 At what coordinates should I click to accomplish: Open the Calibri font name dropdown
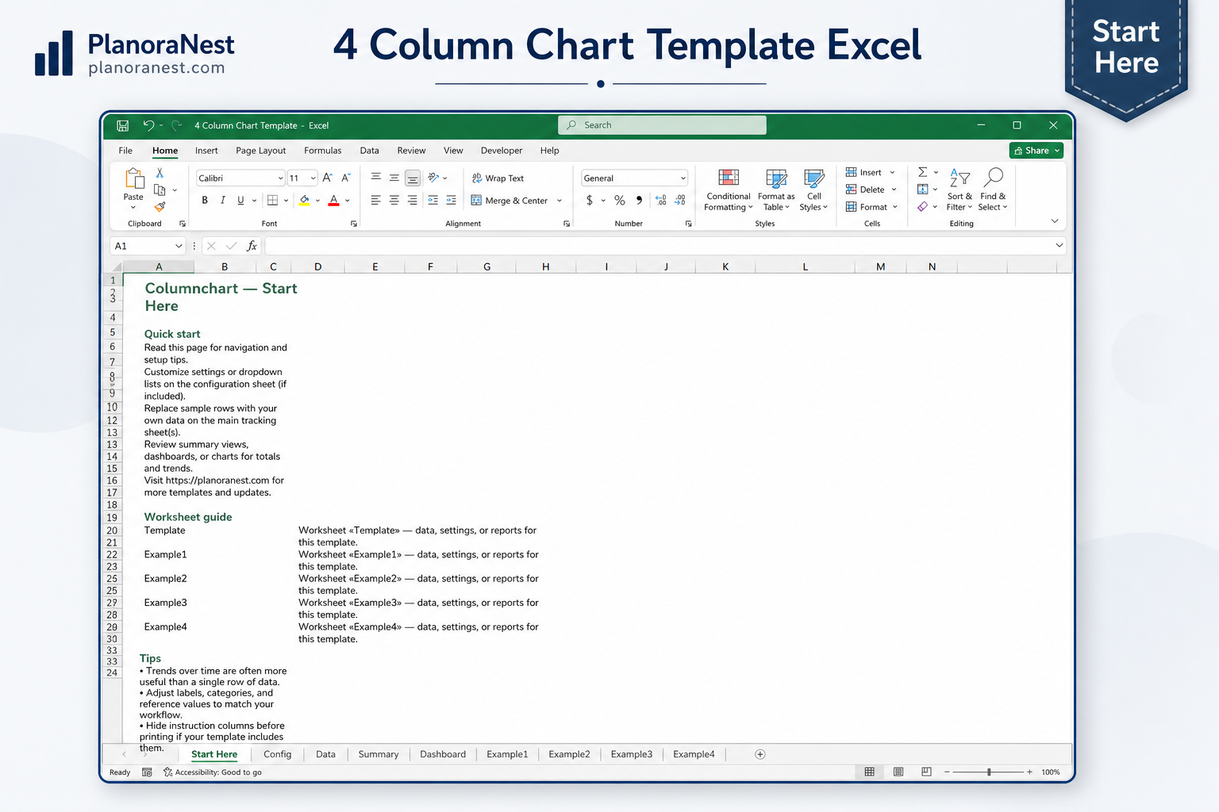coord(280,178)
